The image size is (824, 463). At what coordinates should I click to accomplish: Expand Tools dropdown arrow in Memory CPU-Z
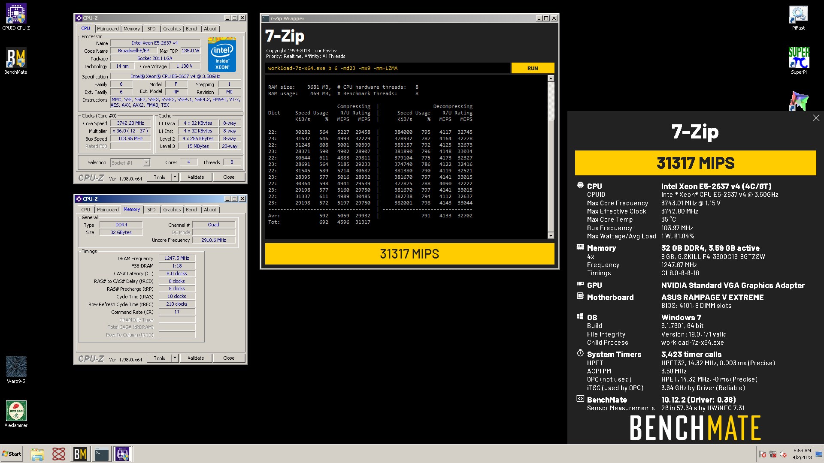point(175,358)
